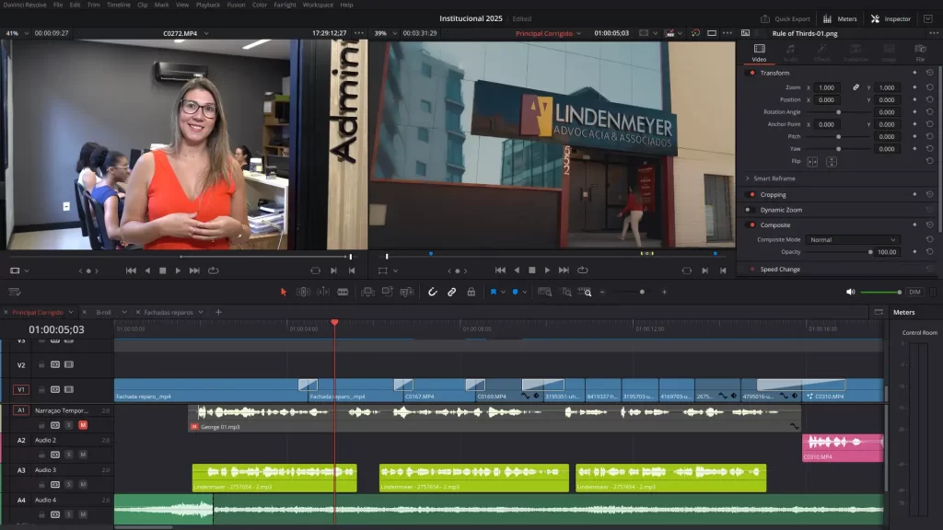The image size is (943, 530).
Task: Open the C0272.MP4 source clip dropdown
Action: pos(206,34)
